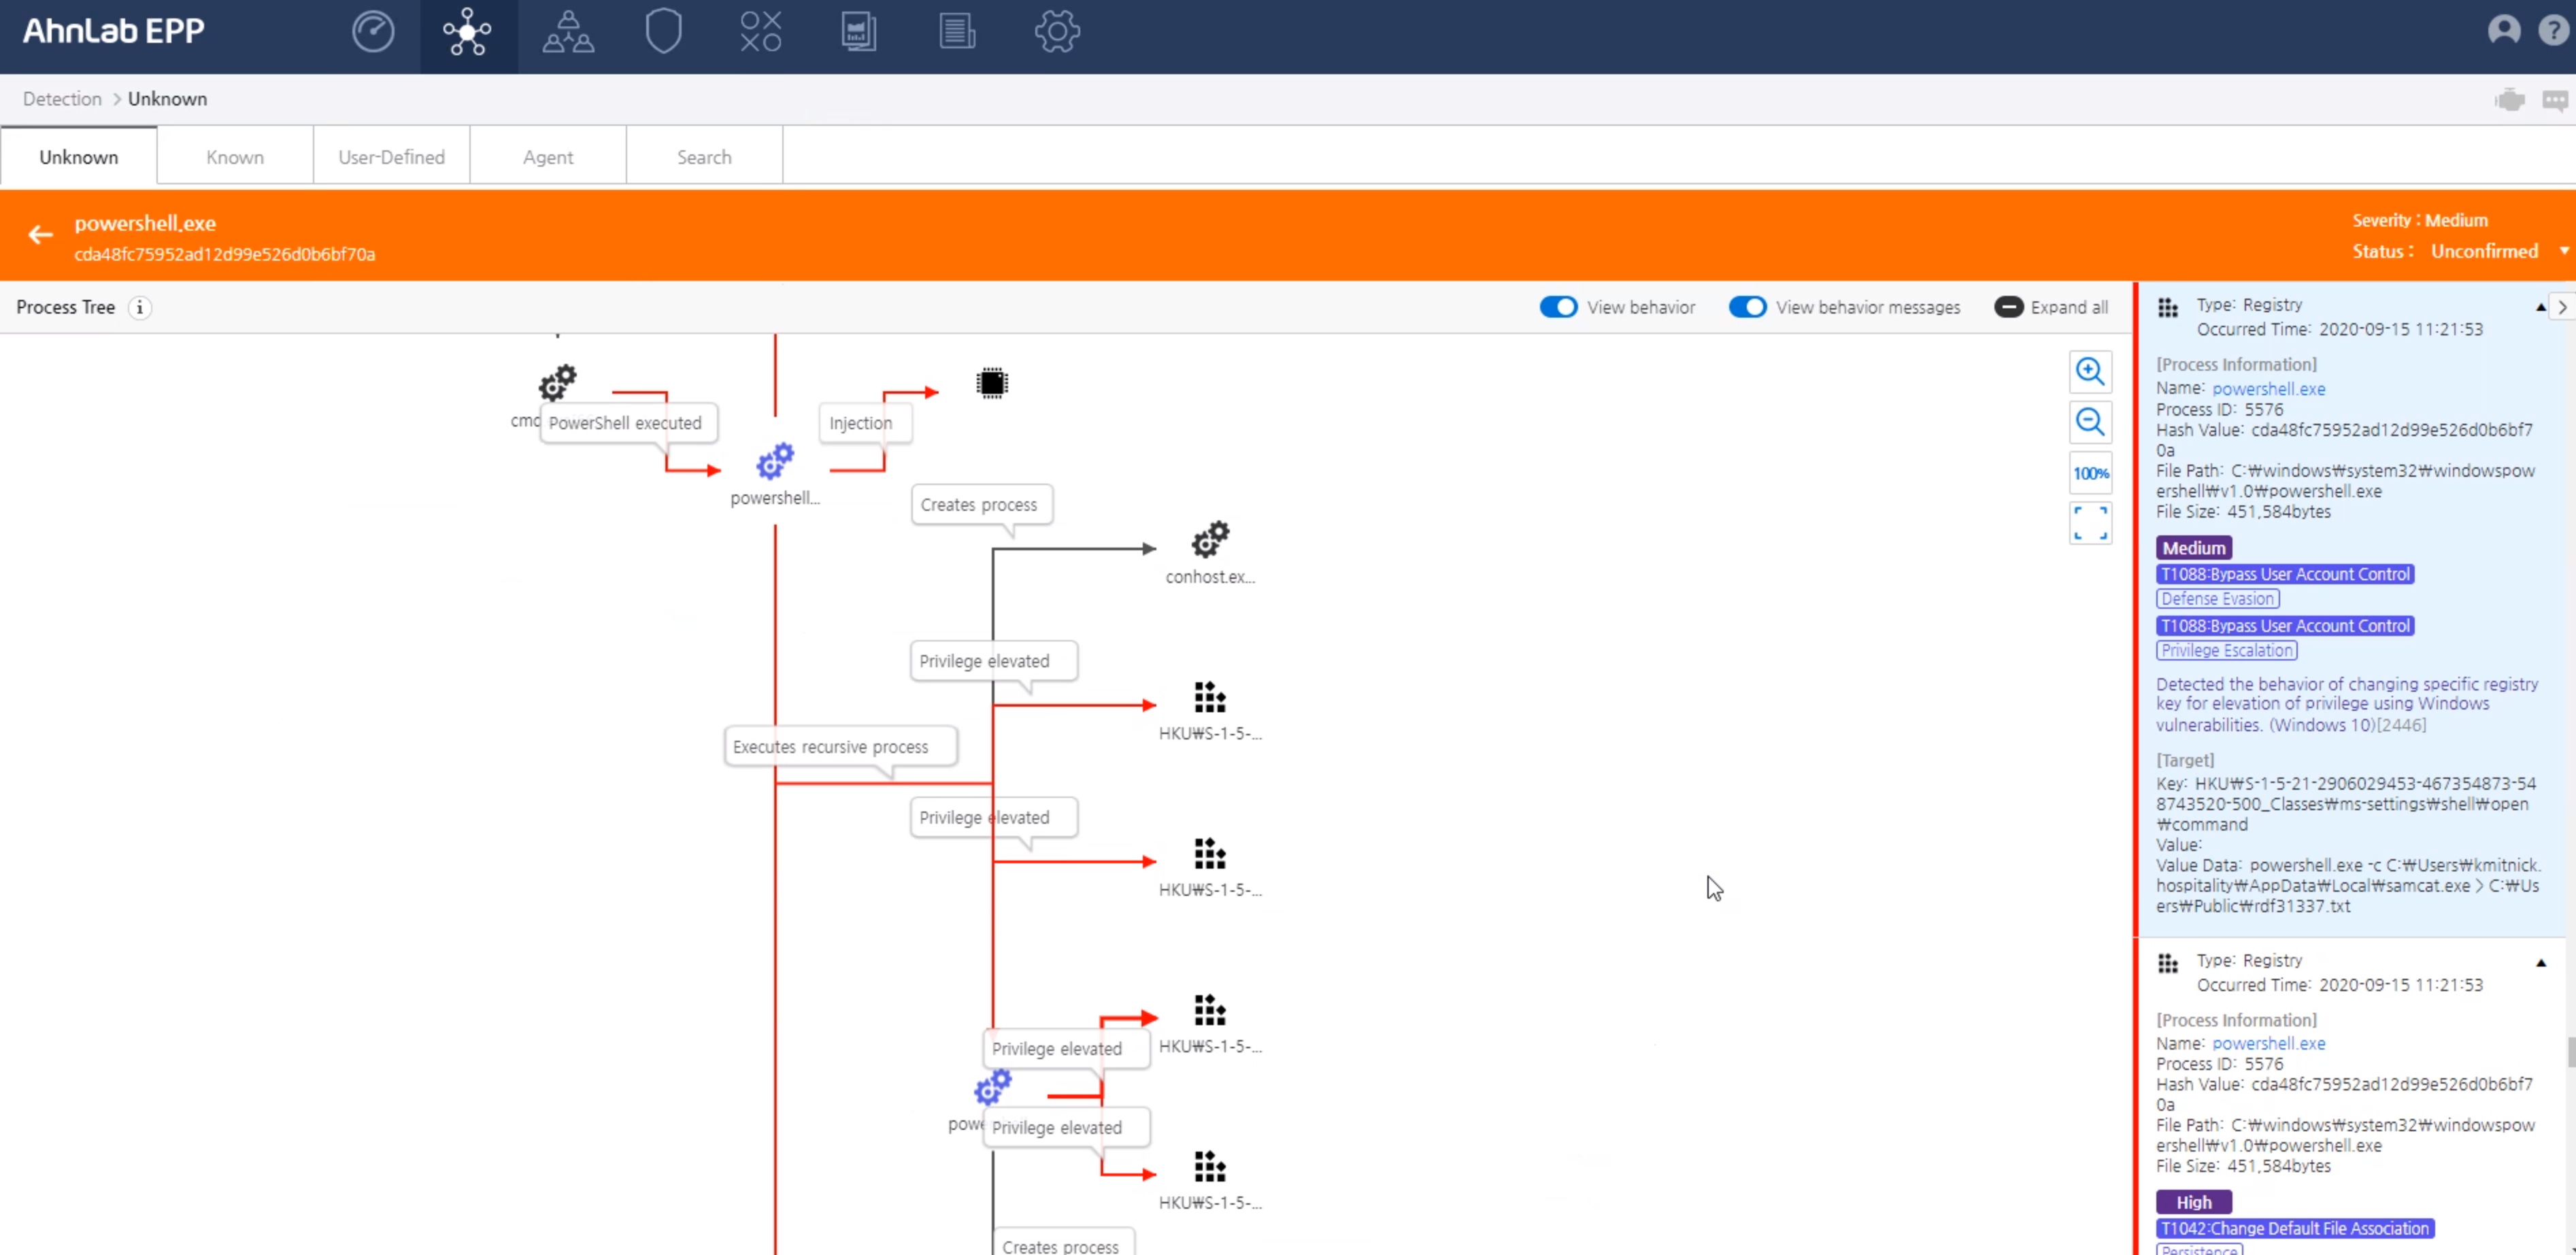The height and width of the screenshot is (1255, 2576).
Task: Select the cmd process gear node
Action: point(557,382)
